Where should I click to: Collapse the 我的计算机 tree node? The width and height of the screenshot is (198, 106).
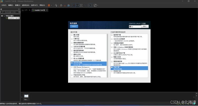tap(2, 16)
